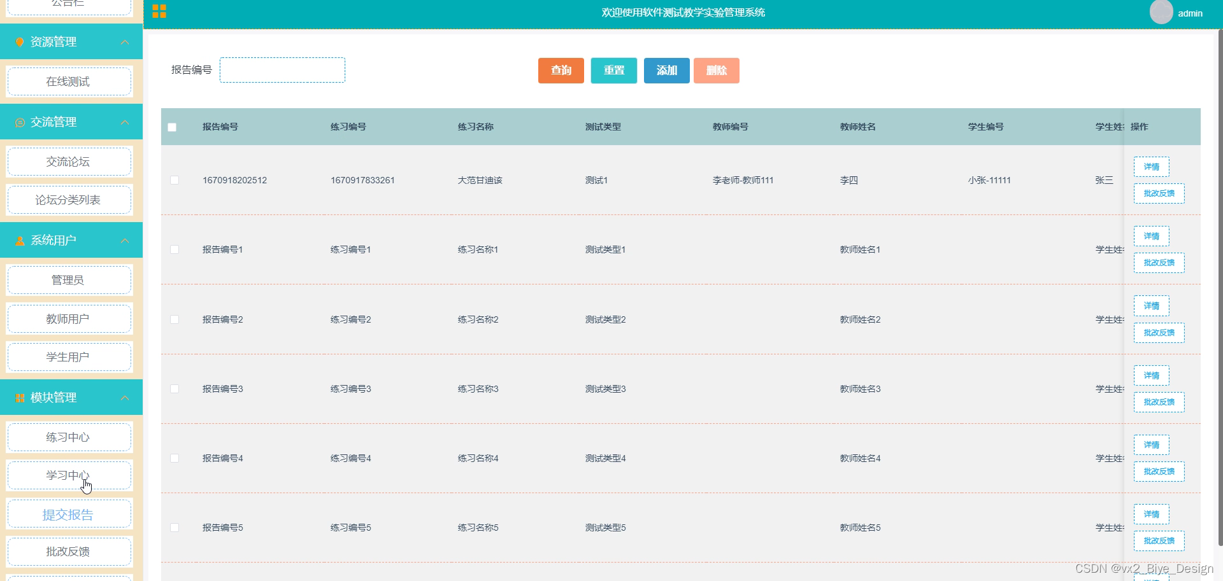Go to 学习中心 module
1223x581 pixels.
coord(69,475)
